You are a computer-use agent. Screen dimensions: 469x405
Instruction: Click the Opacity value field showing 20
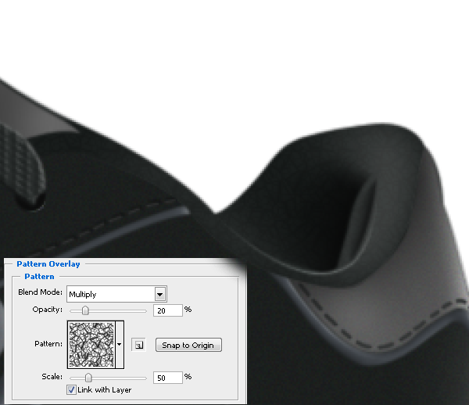coord(168,310)
